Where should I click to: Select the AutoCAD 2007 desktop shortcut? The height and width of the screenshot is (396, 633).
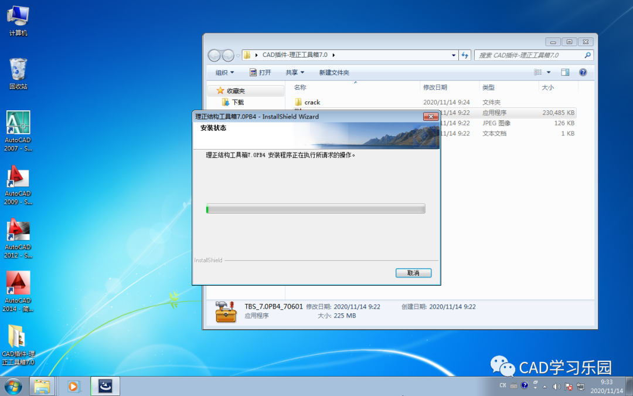18,131
